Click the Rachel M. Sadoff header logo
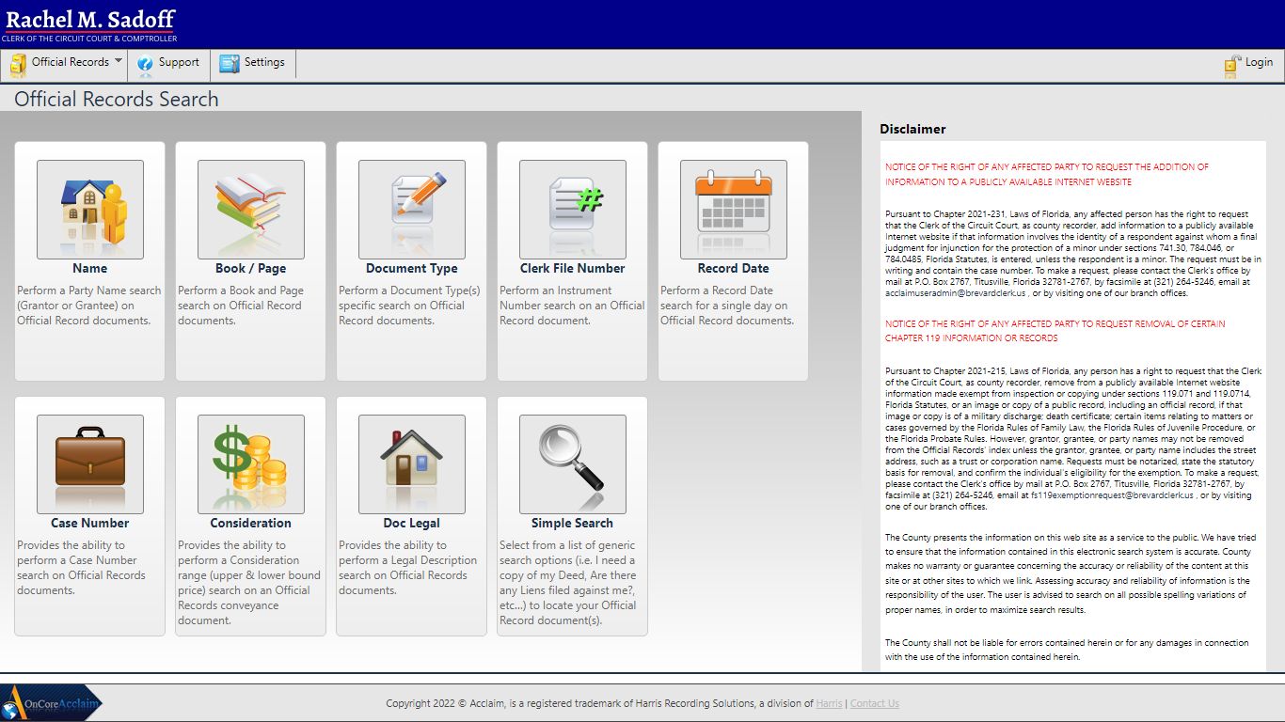1285x722 pixels. click(x=89, y=24)
